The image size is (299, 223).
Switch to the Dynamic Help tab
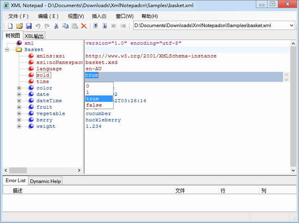(45, 181)
